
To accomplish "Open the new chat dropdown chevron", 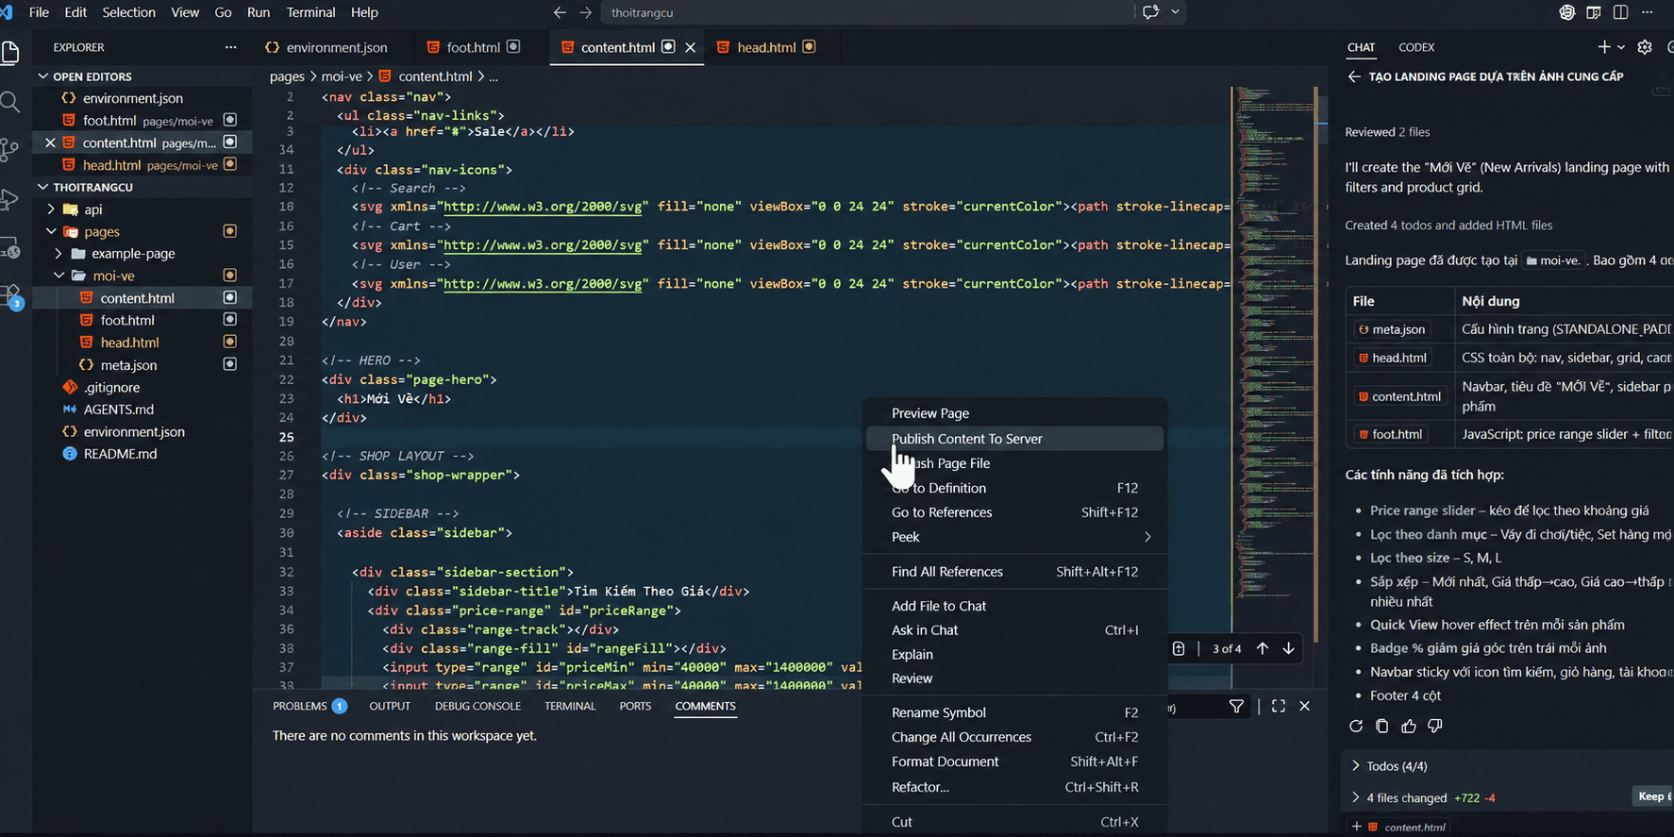I will coord(1621,47).
